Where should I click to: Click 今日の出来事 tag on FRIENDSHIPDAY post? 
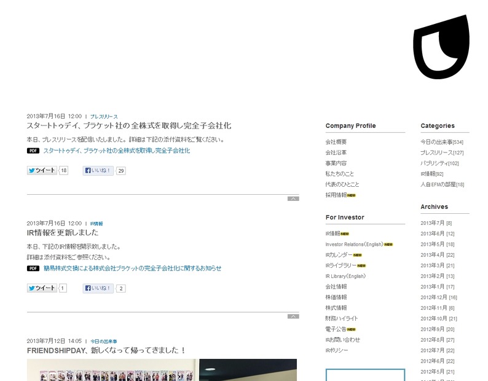104,342
